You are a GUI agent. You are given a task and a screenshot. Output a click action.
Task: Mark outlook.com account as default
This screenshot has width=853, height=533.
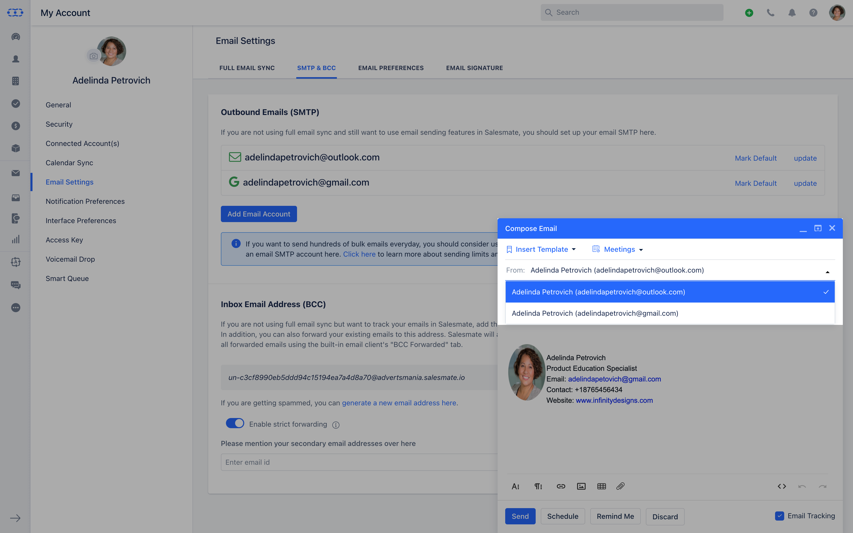click(x=756, y=158)
